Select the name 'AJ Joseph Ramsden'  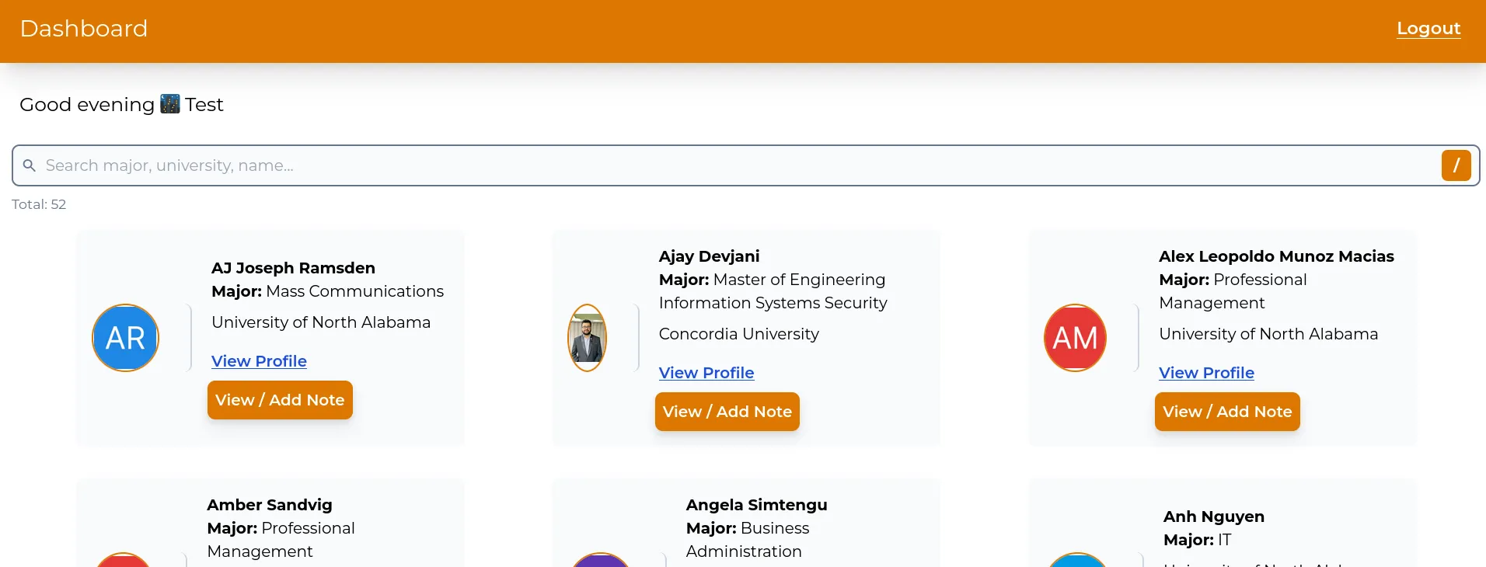pyautogui.click(x=293, y=268)
